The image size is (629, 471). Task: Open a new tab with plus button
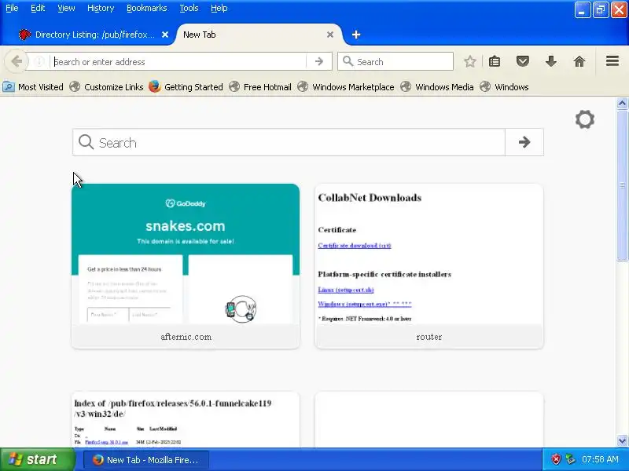pyautogui.click(x=356, y=35)
